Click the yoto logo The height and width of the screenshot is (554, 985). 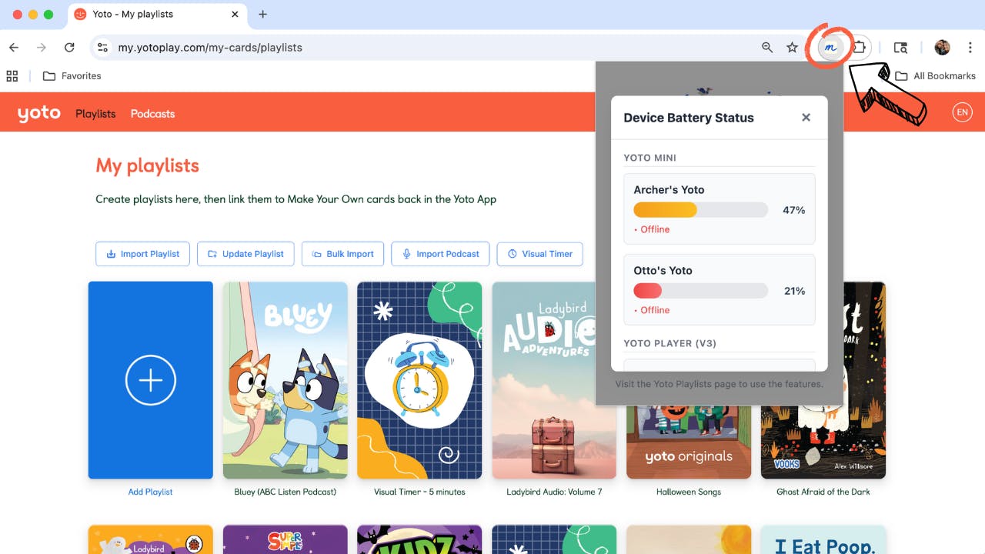pos(39,113)
